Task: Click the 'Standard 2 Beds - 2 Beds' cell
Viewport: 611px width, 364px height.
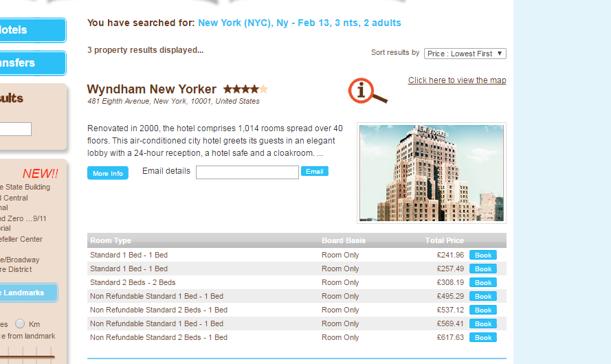Action: 133,283
